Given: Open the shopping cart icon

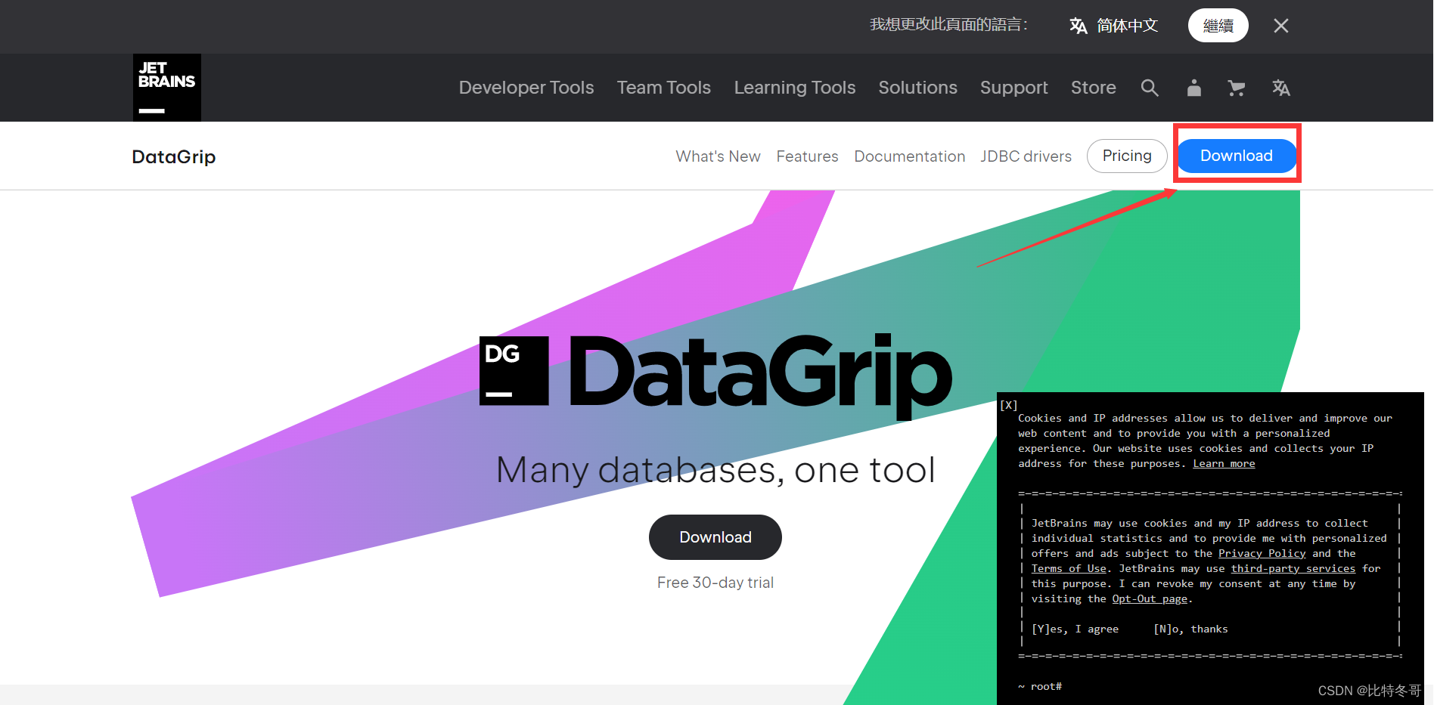Looking at the screenshot, I should (1237, 88).
